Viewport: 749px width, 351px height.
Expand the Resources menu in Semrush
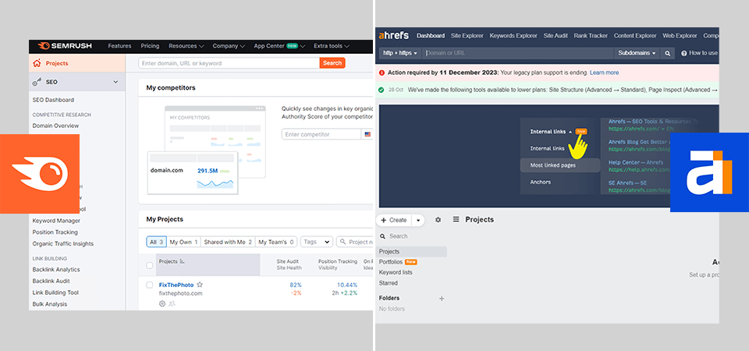click(186, 46)
